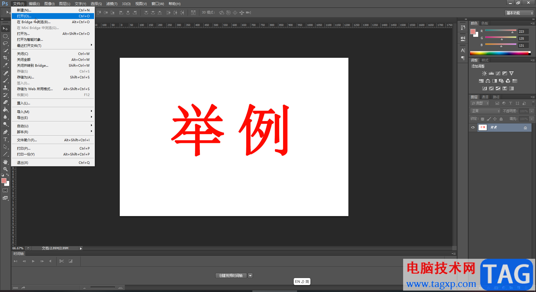Toggle adjustment layer filter
536x292 pixels.
(504, 103)
